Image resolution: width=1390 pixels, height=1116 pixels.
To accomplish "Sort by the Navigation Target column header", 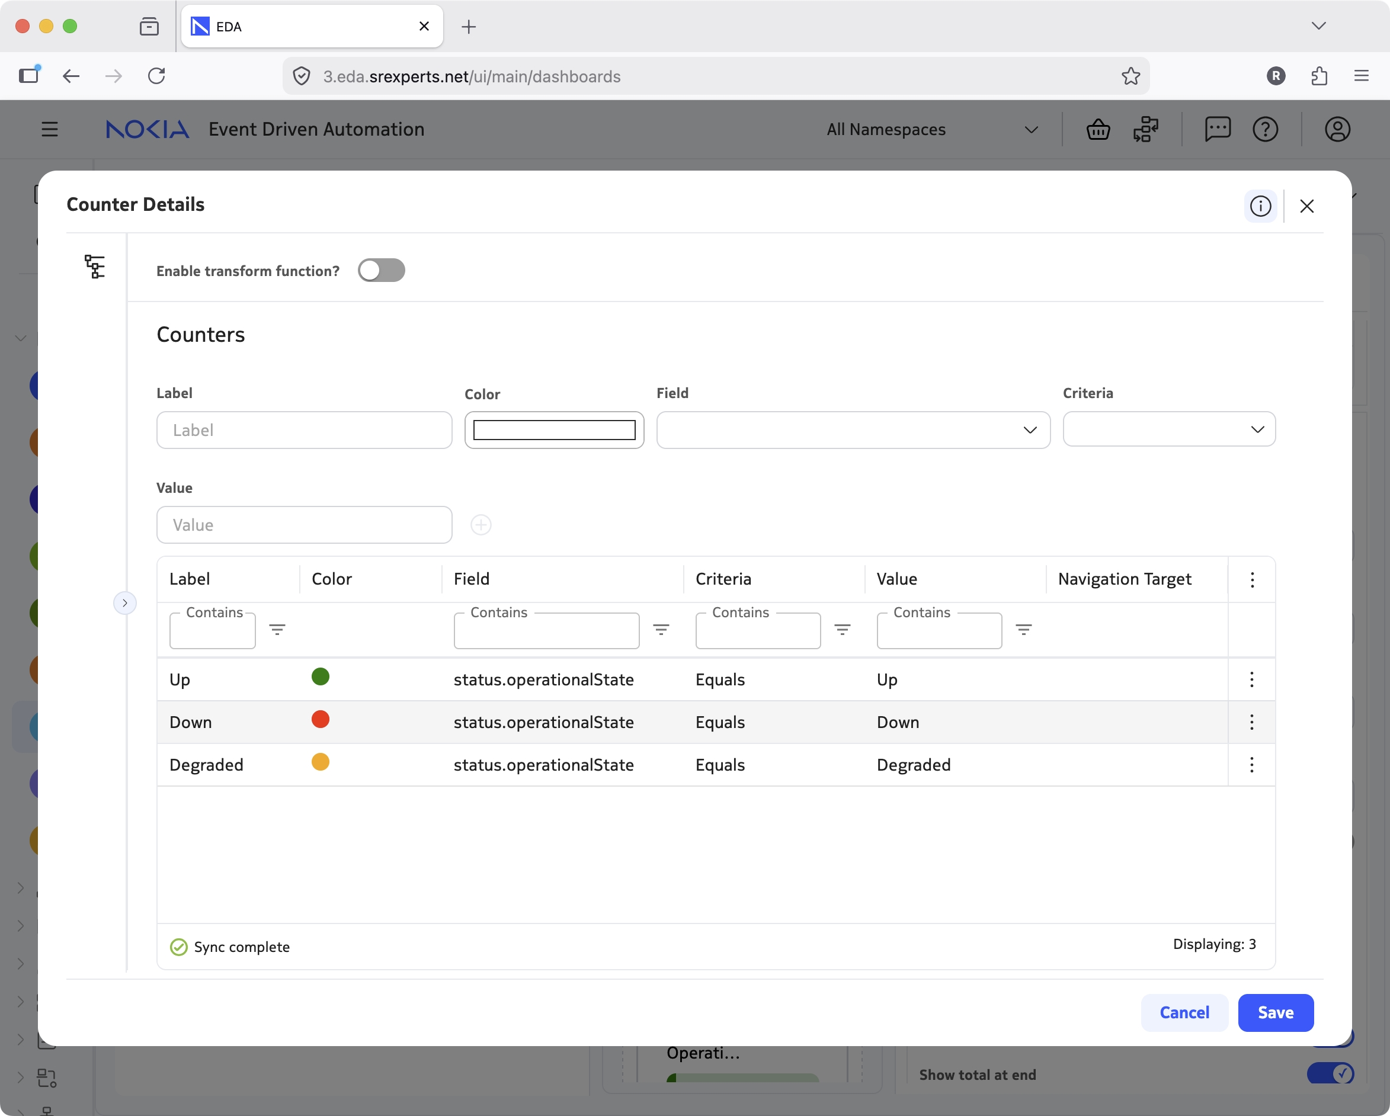I will coord(1125,579).
